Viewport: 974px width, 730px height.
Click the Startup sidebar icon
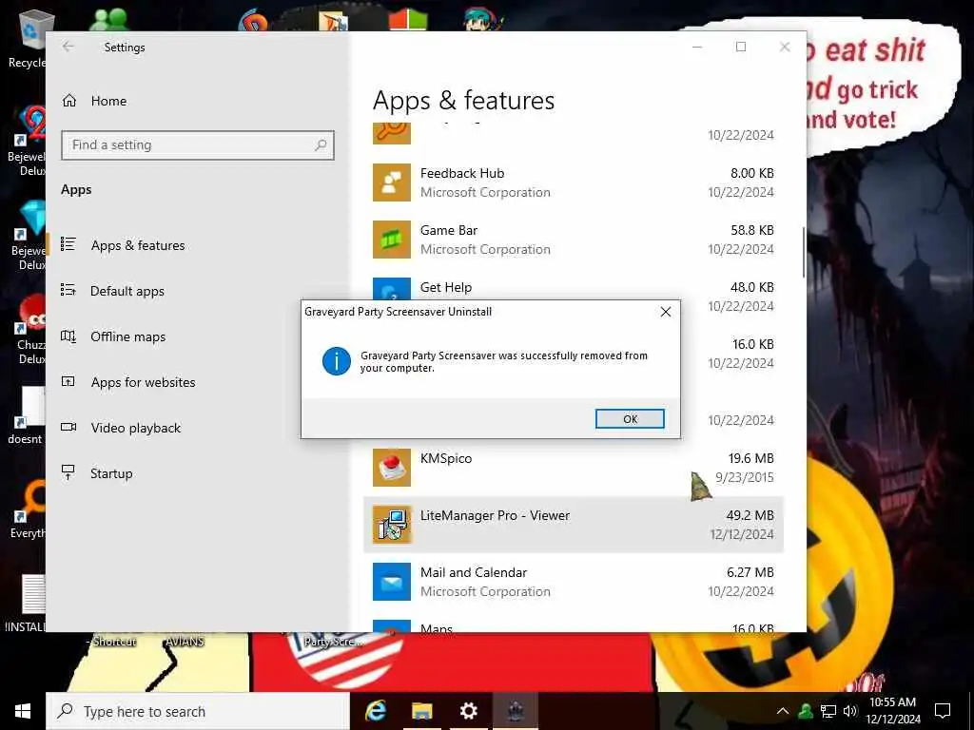click(68, 472)
